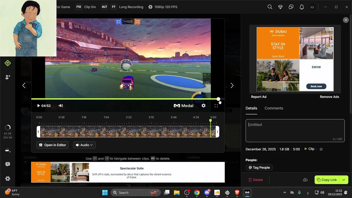Close the Dubai ad with X
This screenshot has height=198, width=352.
[x=332, y=29]
